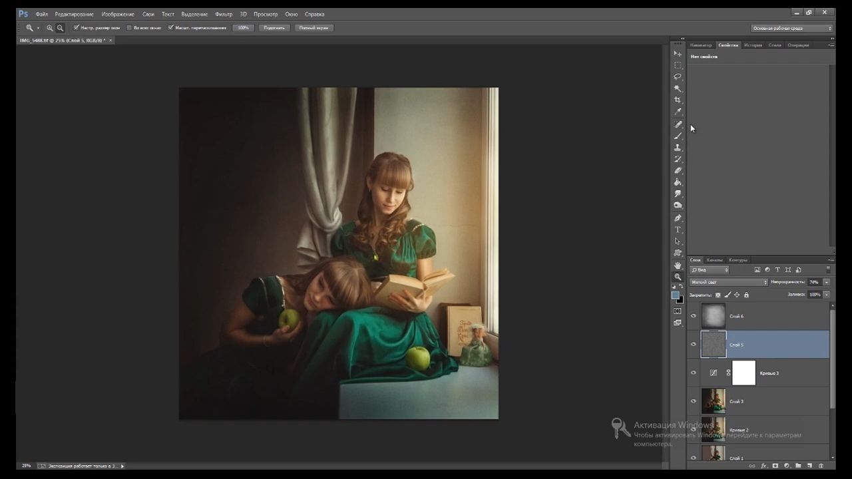Viewport: 852px width, 479px height.
Task: Select the Healing Brush tool
Action: [x=678, y=124]
